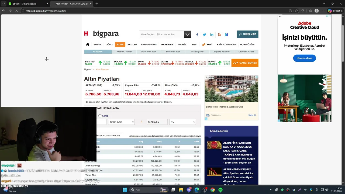Click Hemen dene button in Adobe ad
The image size is (345, 194).
(304, 58)
